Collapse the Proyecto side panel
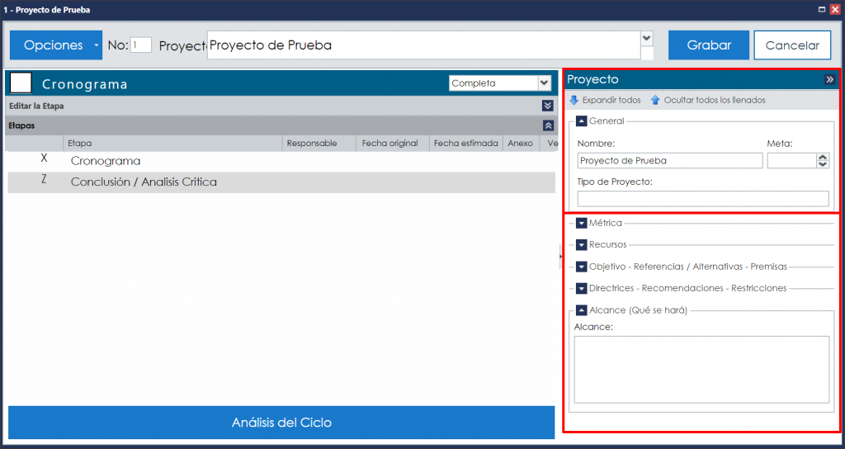The height and width of the screenshot is (449, 845). pyautogui.click(x=830, y=80)
